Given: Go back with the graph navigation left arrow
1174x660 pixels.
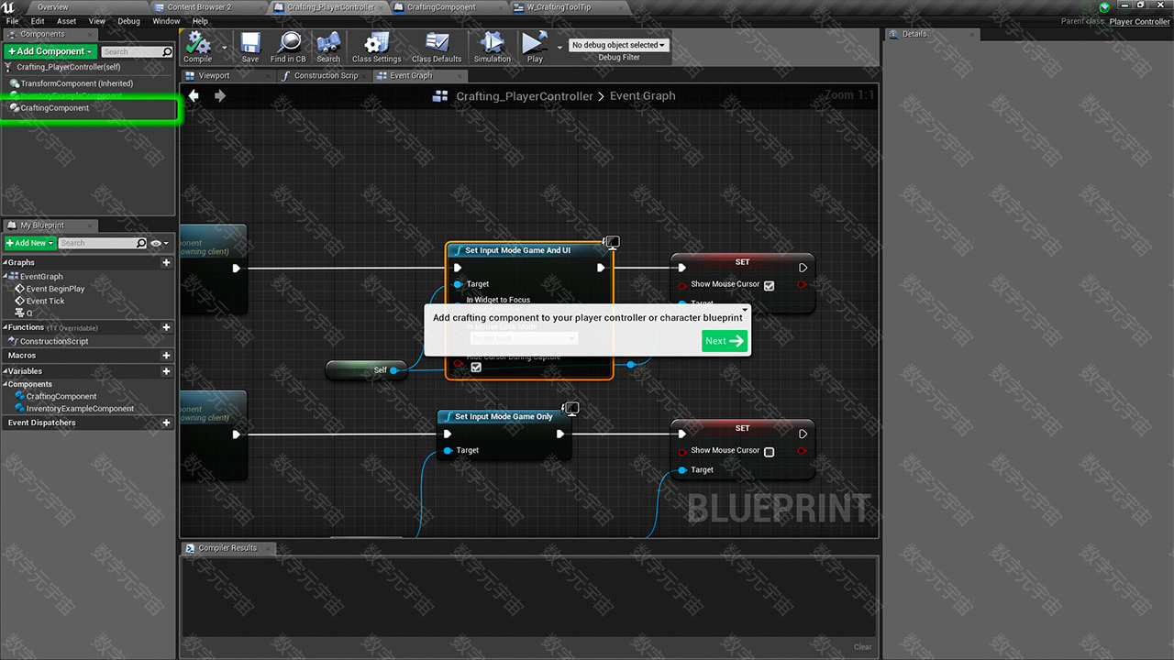Looking at the screenshot, I should click(x=194, y=95).
